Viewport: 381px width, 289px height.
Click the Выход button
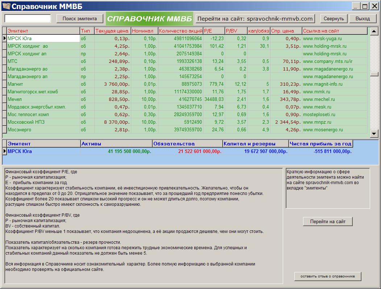[x=363, y=19]
